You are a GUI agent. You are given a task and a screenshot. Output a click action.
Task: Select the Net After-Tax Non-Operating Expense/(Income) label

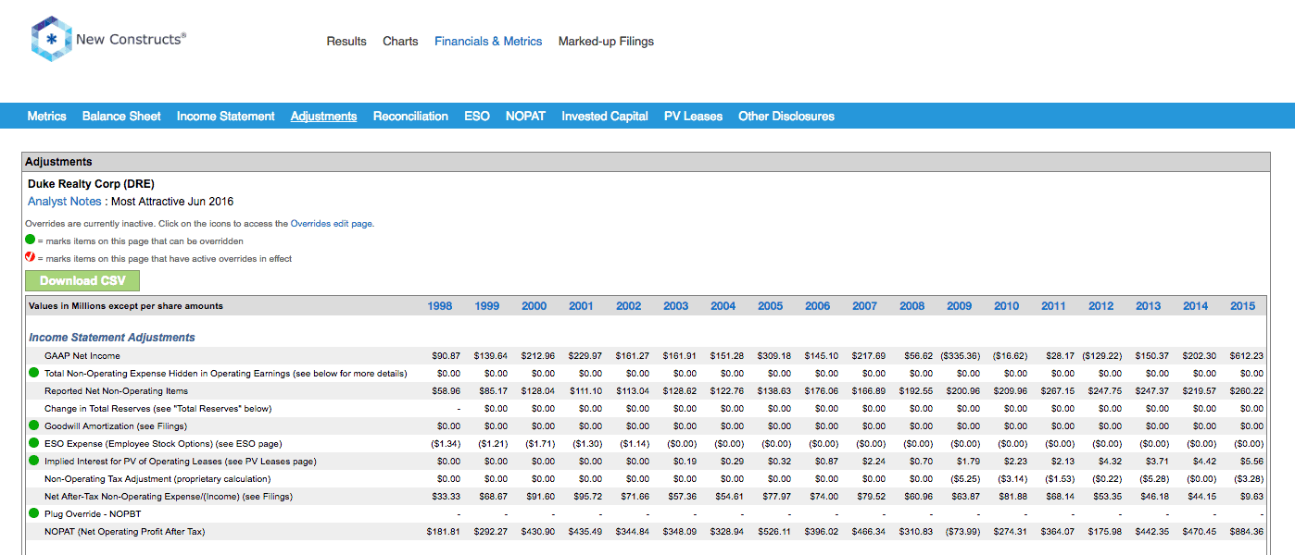point(170,497)
